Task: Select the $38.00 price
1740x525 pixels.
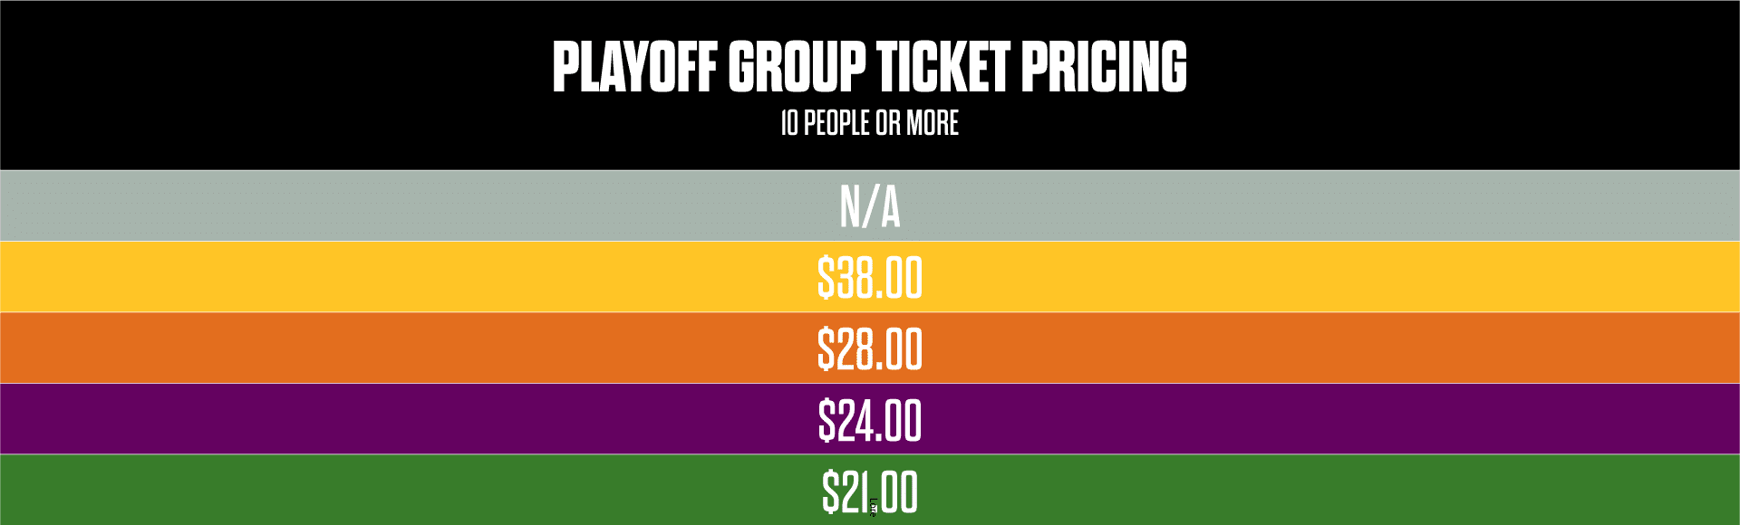Action: point(869,278)
